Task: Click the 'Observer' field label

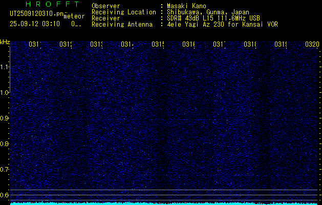Action: [106, 6]
